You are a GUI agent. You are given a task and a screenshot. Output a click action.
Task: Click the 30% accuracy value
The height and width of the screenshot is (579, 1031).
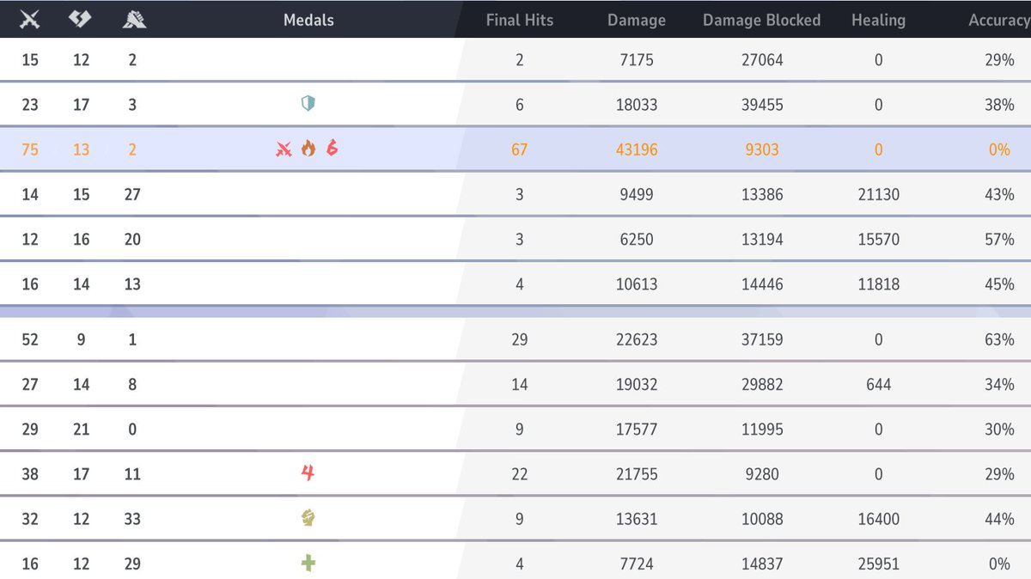point(999,429)
